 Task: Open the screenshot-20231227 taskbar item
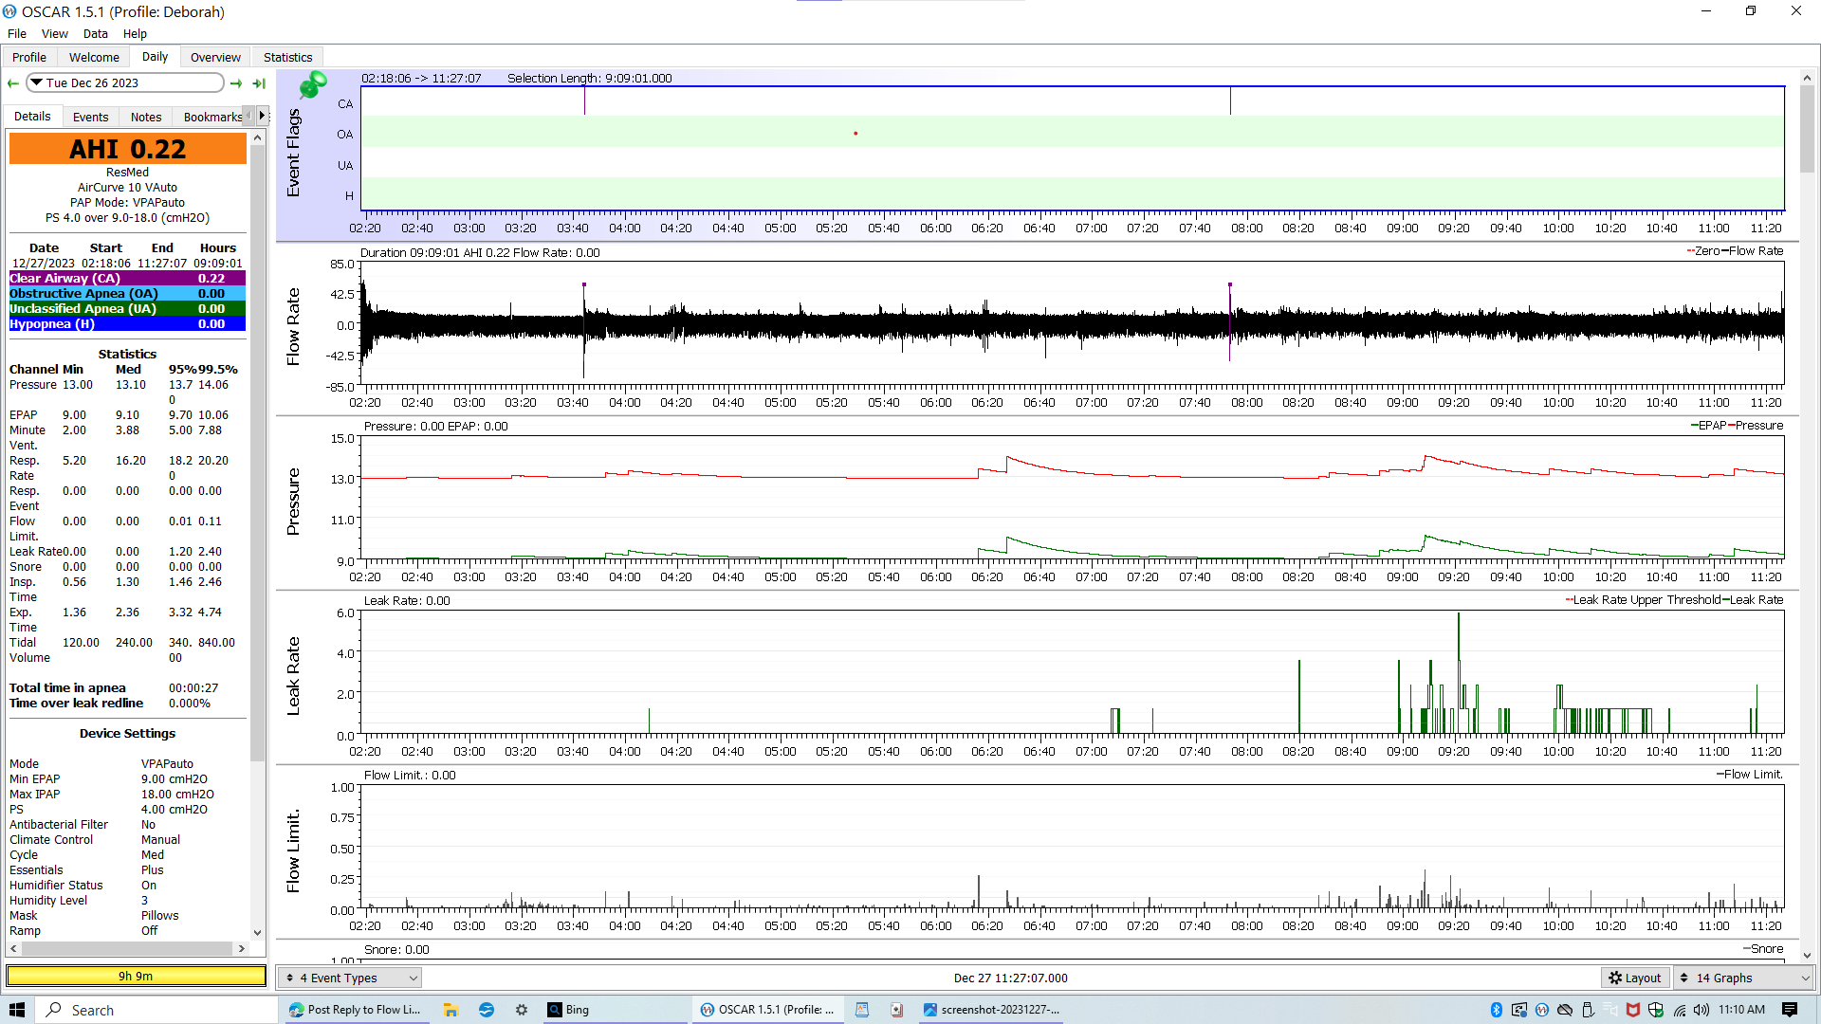click(992, 1010)
